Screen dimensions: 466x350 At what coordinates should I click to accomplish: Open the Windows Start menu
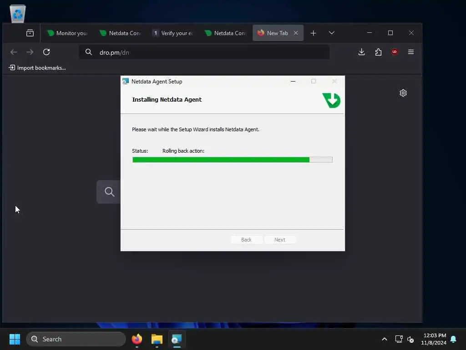[x=15, y=339]
